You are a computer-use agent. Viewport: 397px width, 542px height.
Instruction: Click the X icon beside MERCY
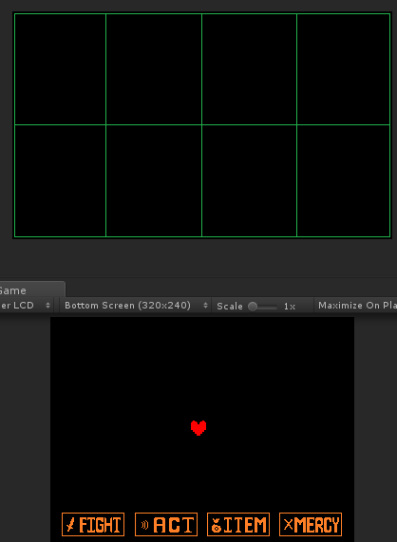tap(289, 524)
